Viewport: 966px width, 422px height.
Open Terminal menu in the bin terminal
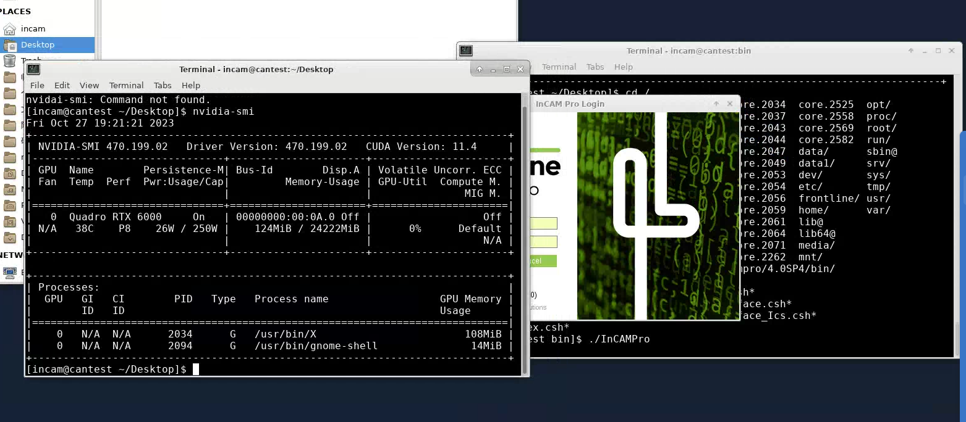click(559, 67)
